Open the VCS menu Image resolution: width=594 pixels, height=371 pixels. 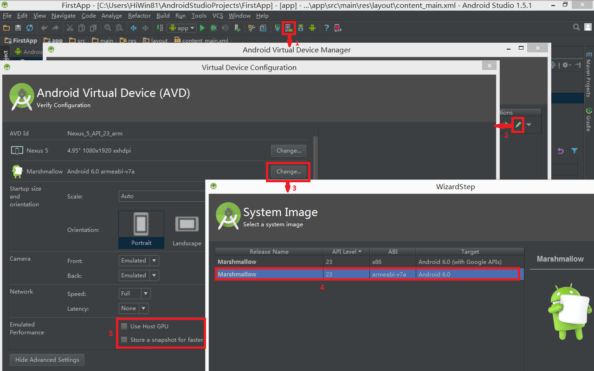[218, 15]
